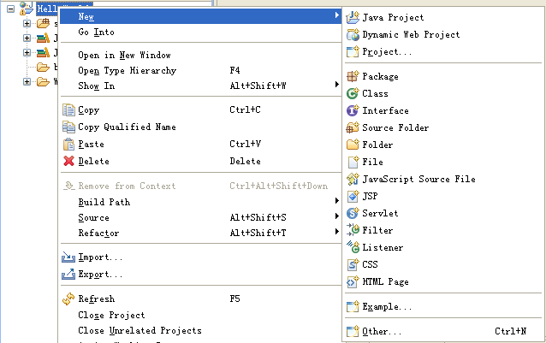Click the Copy icon in the context menu
The width and height of the screenshot is (546, 343).
click(x=68, y=110)
